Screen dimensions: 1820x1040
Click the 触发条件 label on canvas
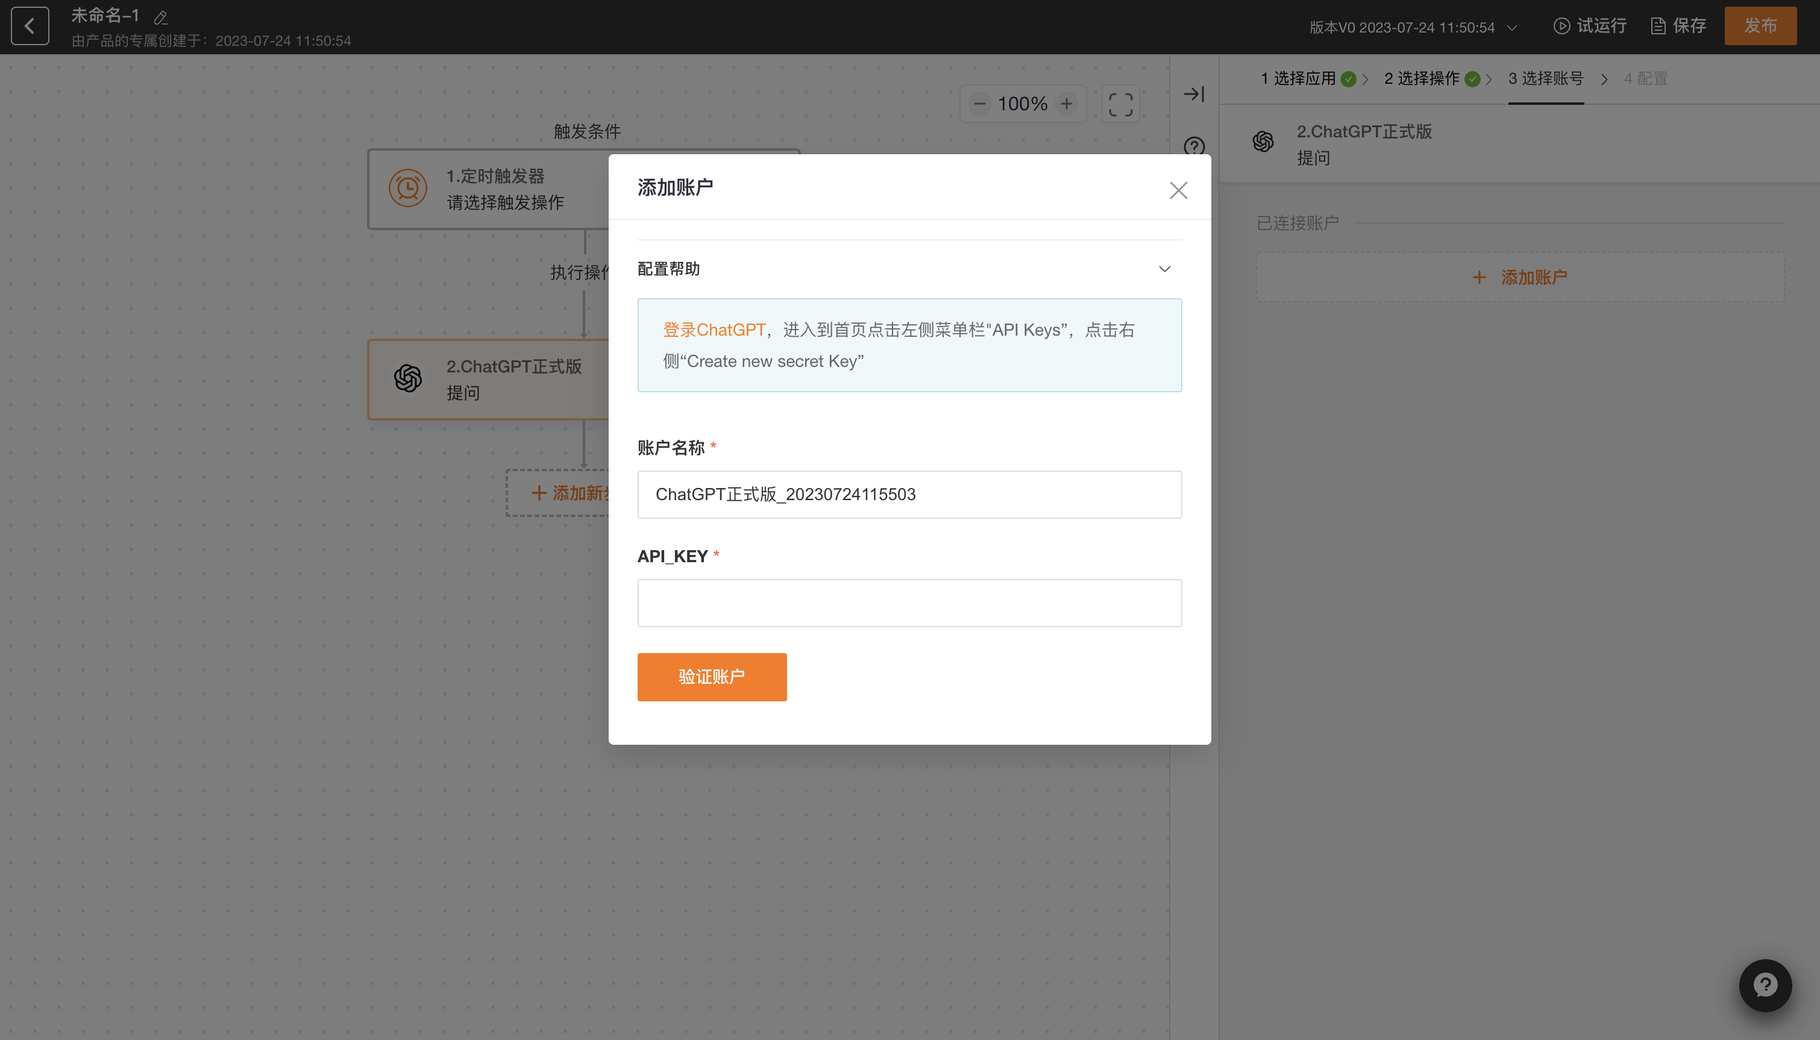(587, 131)
